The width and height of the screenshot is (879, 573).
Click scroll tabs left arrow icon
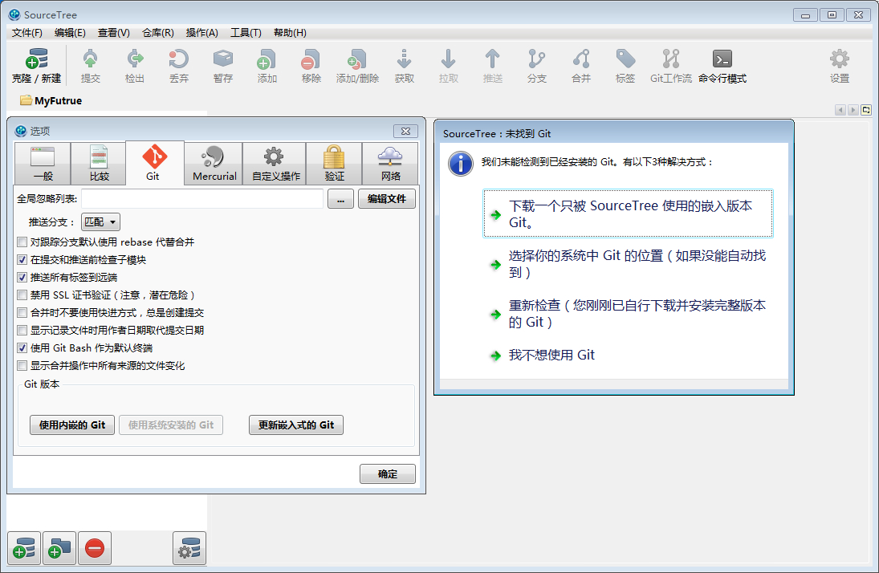[840, 110]
